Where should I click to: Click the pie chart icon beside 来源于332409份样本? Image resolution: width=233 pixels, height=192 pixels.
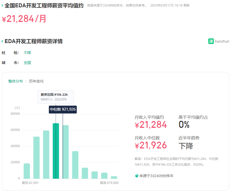[x=137, y=176]
